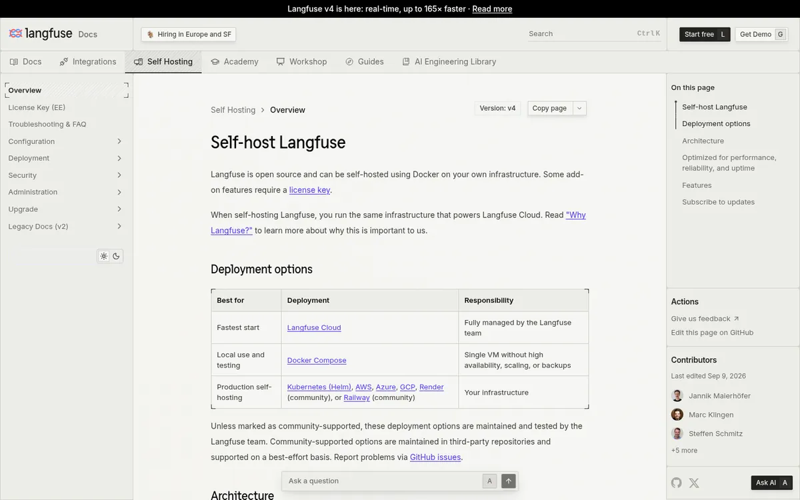Click the Ask AI button

(772, 483)
